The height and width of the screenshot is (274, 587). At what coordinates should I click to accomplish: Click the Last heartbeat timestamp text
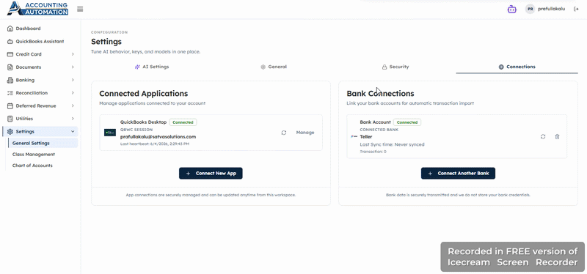(155, 144)
